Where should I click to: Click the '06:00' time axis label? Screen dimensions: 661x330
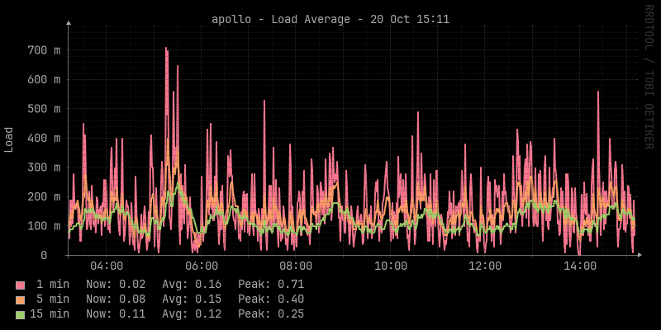202,266
